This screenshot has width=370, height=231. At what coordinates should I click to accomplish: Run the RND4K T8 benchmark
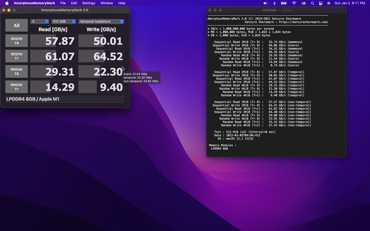tap(17, 72)
